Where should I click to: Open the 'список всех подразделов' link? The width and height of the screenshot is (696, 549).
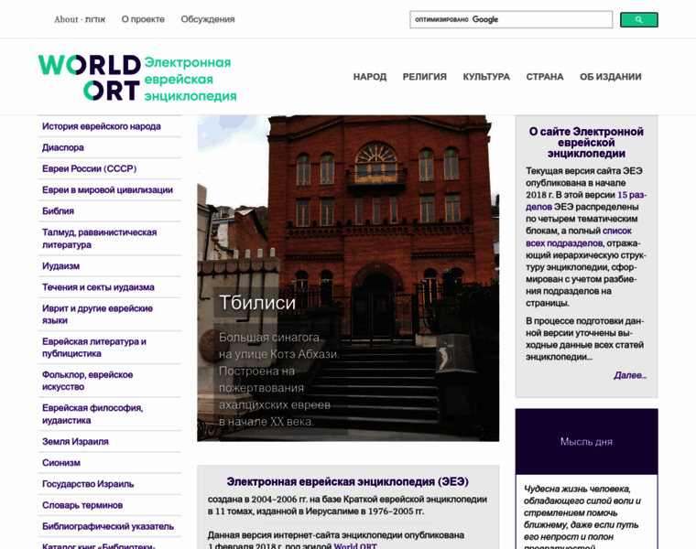click(577, 237)
